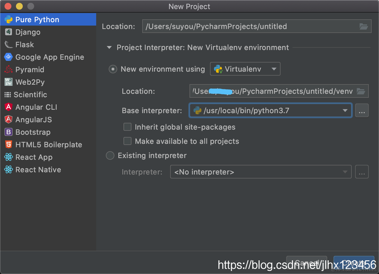This screenshot has height=274, width=379.
Task: Click the Angular CLI list label
Action: (x=36, y=107)
